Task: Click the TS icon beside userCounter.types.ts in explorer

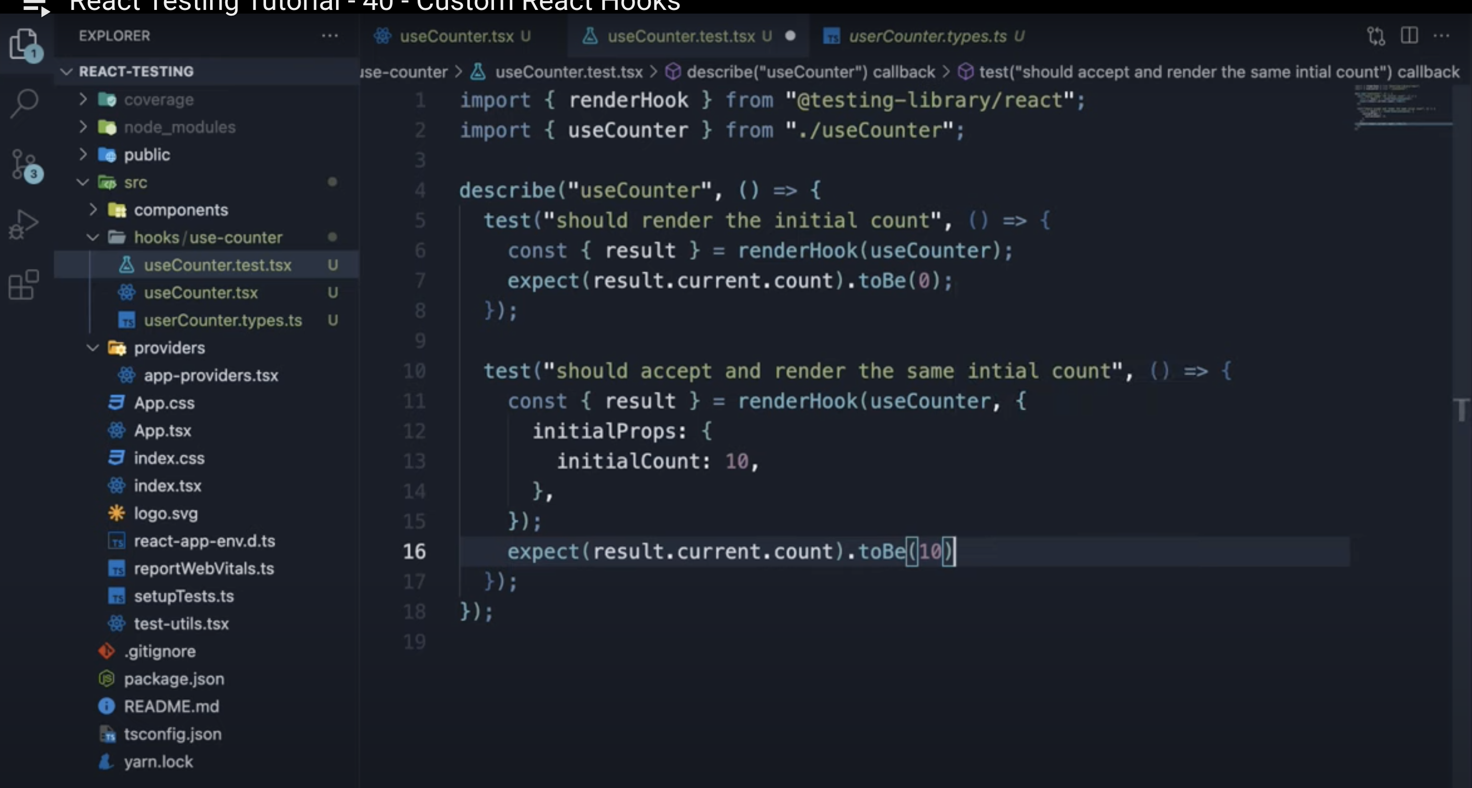Action: tap(126, 320)
